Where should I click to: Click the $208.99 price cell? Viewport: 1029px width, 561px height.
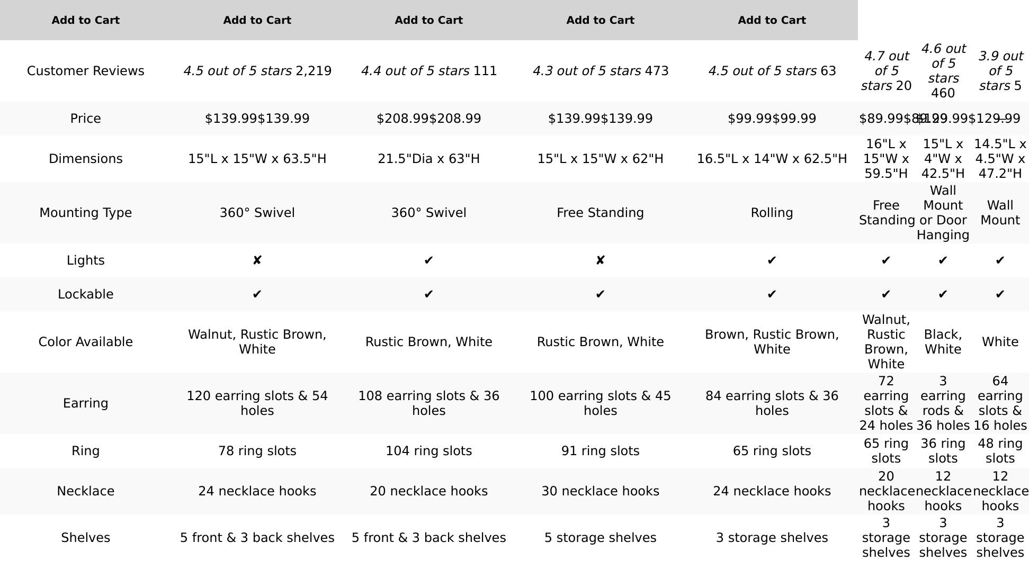[x=428, y=119]
